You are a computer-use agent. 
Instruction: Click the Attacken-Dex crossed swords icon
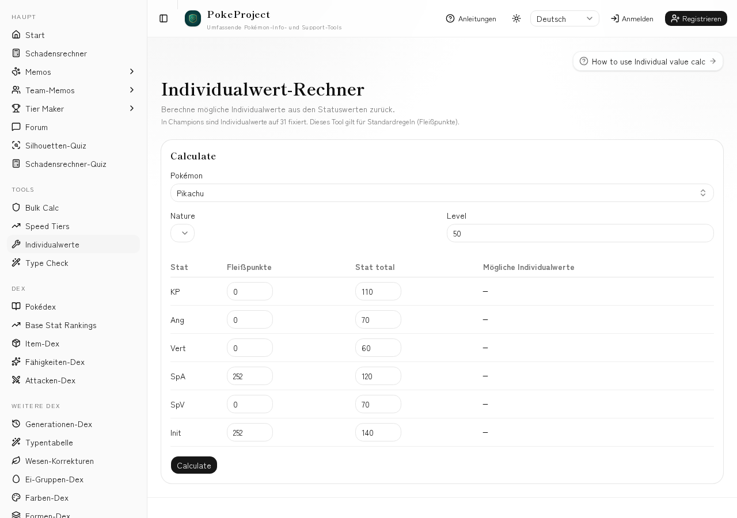click(16, 380)
